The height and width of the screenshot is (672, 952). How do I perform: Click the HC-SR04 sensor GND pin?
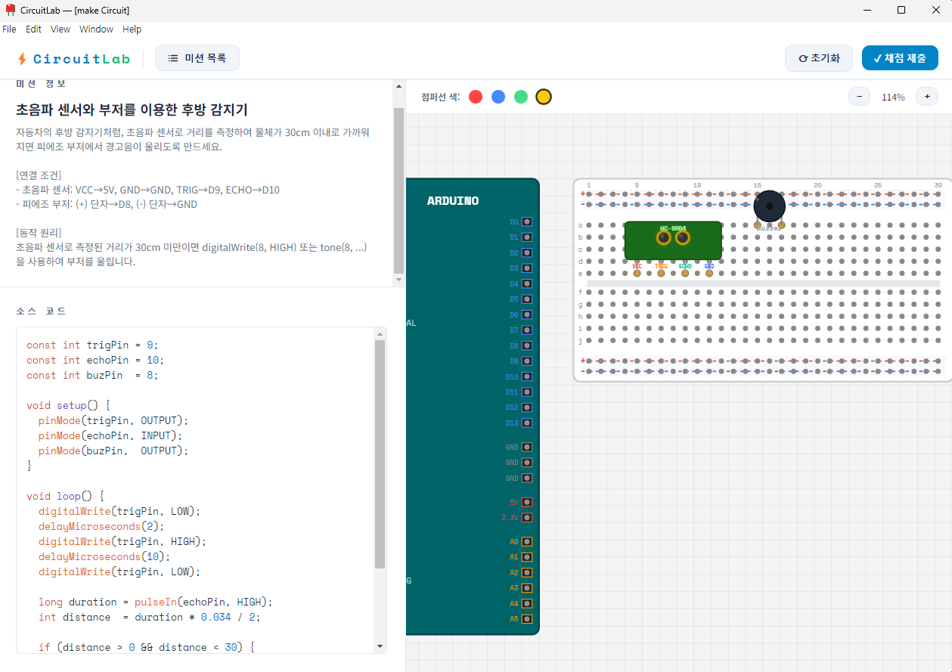point(709,273)
